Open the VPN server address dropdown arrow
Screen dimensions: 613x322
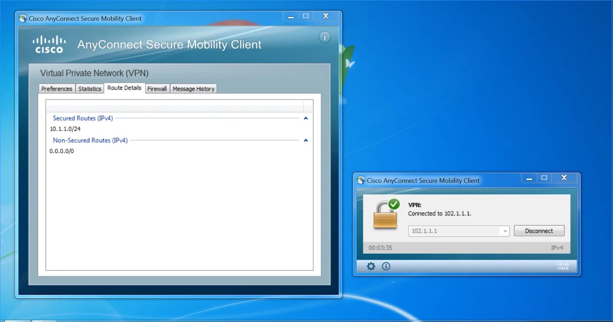pos(505,231)
